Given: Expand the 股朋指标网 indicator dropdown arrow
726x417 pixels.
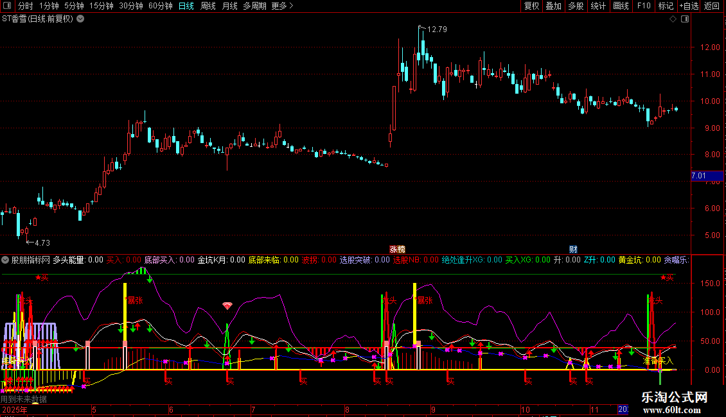Looking at the screenshot, I should [6, 260].
